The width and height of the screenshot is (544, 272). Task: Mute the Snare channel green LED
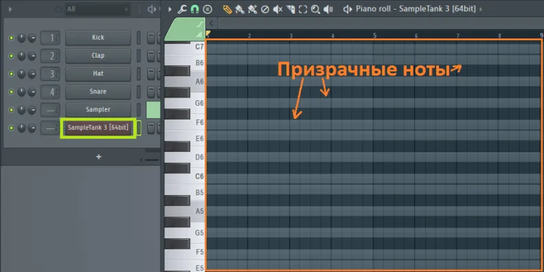pos(12,92)
